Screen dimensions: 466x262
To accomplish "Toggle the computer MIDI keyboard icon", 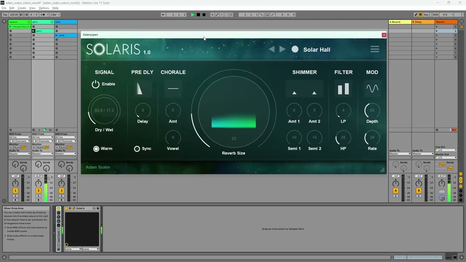I will (420, 15).
